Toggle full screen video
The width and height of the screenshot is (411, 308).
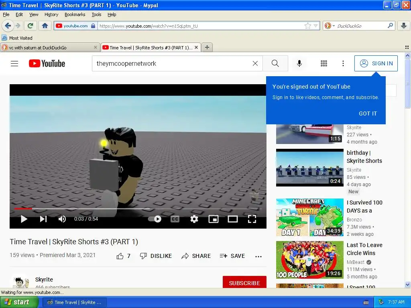click(252, 219)
